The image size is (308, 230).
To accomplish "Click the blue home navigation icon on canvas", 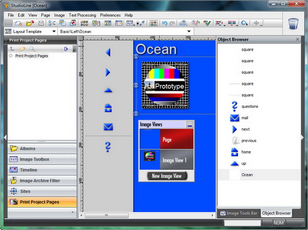I will 108,108.
